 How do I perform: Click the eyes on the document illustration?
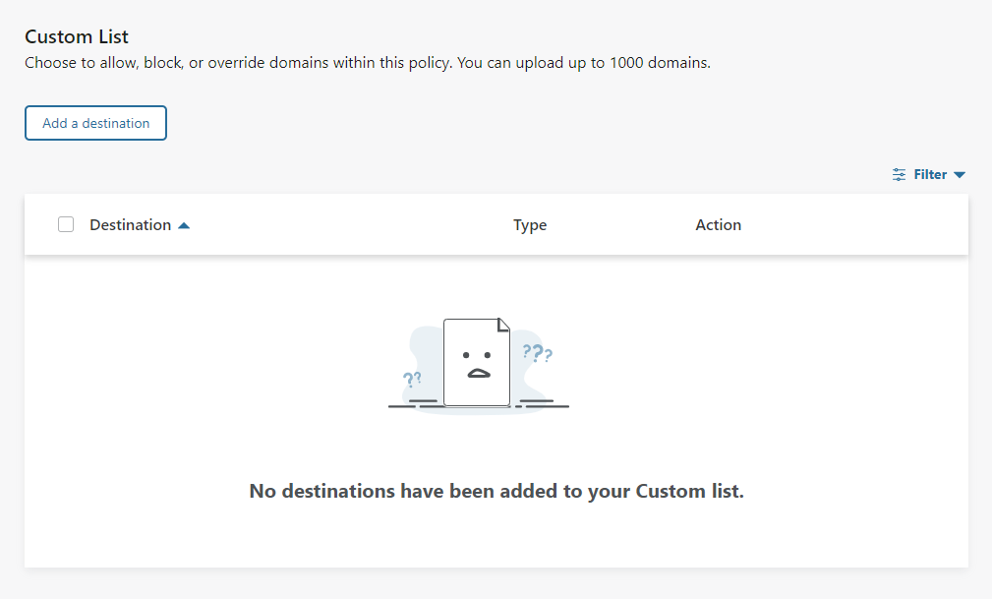point(478,353)
